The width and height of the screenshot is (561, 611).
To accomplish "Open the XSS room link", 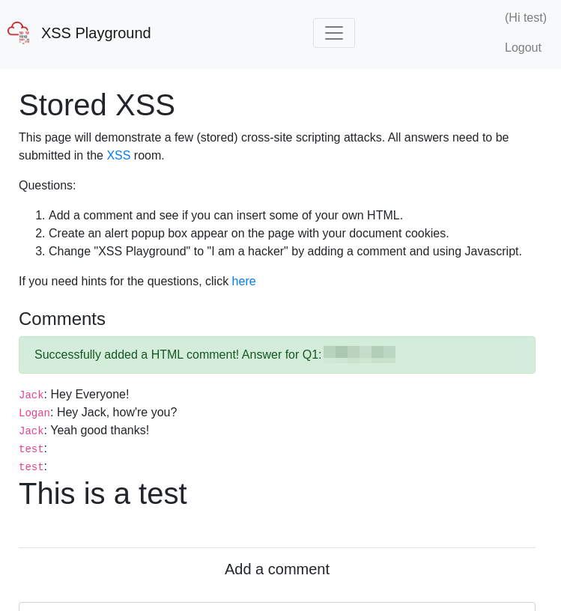I will tap(118, 155).
